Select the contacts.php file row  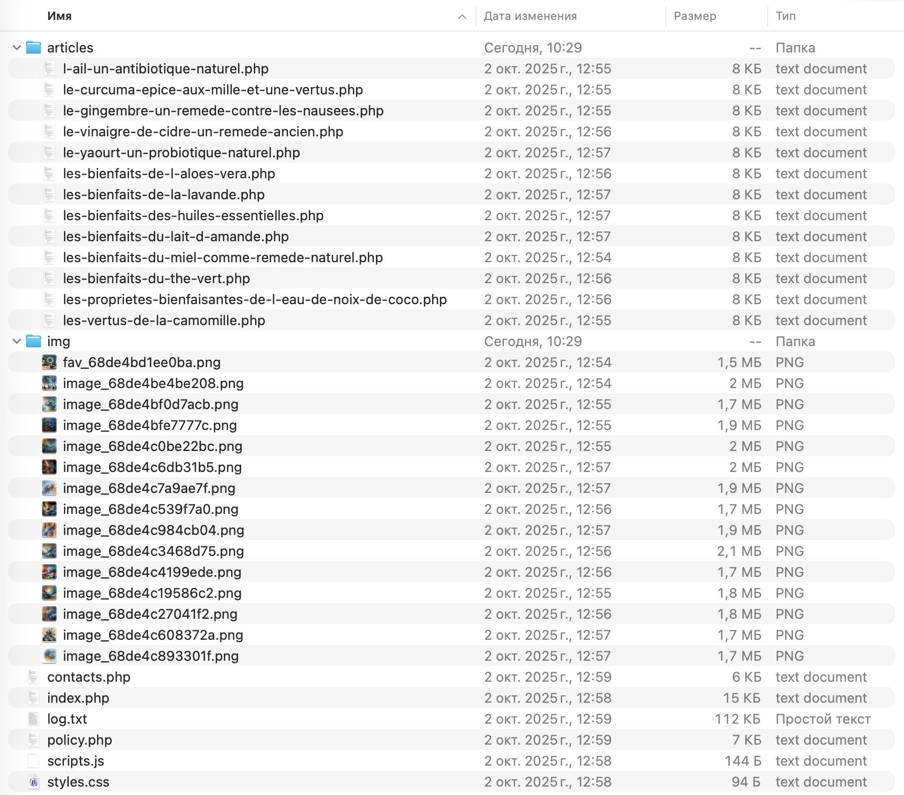point(89,677)
